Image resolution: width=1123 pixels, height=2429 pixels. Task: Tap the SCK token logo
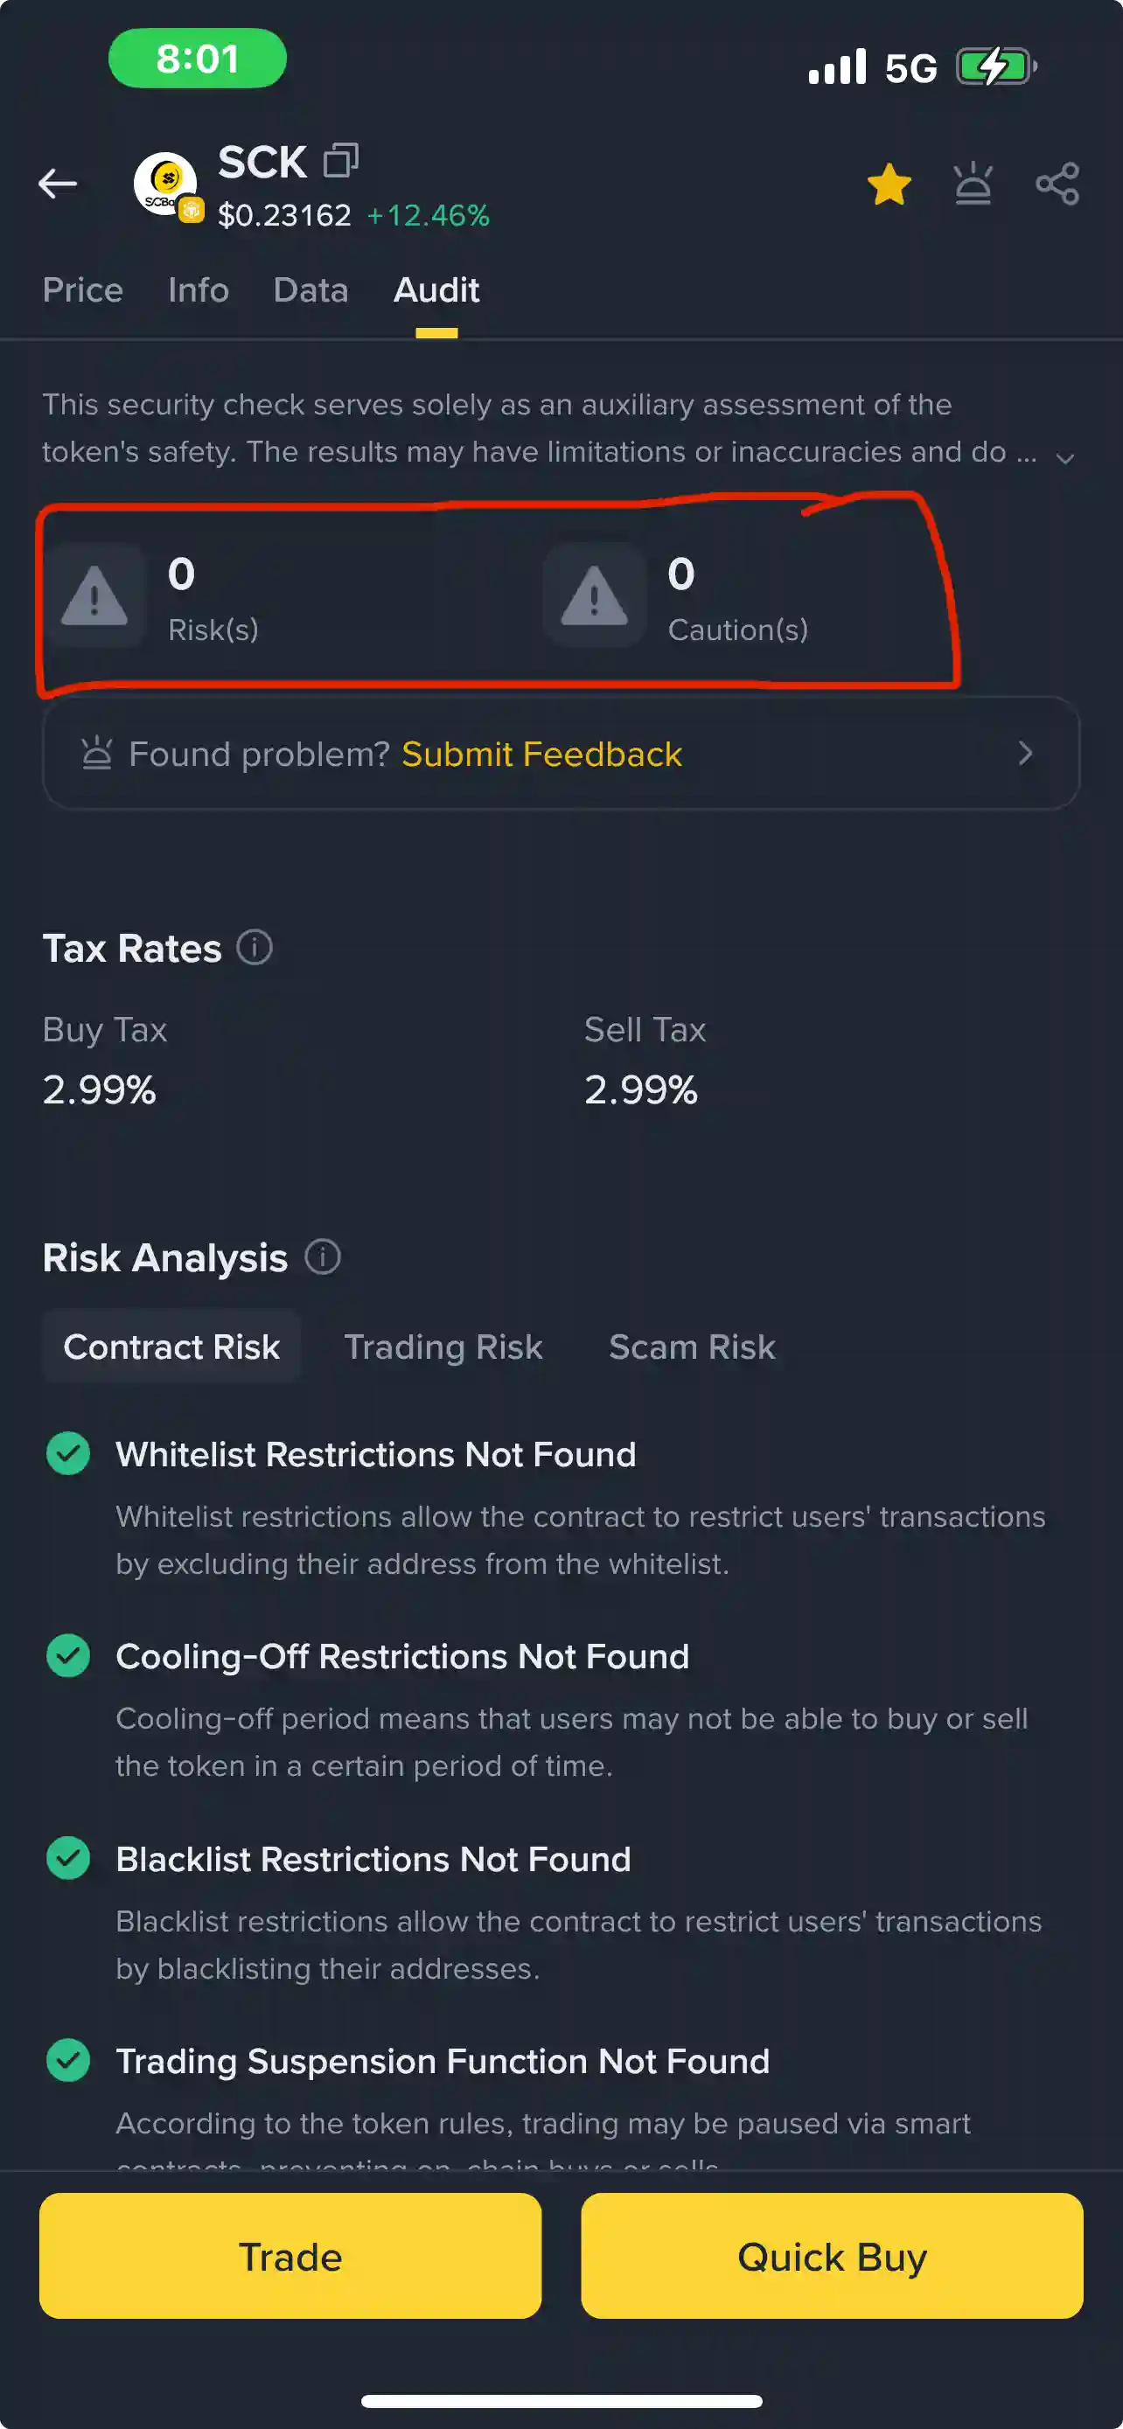(x=166, y=184)
